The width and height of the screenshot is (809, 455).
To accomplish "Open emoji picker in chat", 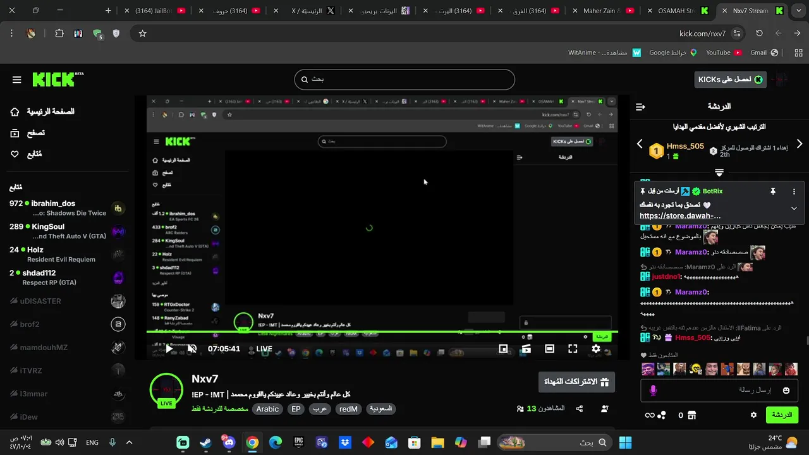I will click(x=786, y=391).
